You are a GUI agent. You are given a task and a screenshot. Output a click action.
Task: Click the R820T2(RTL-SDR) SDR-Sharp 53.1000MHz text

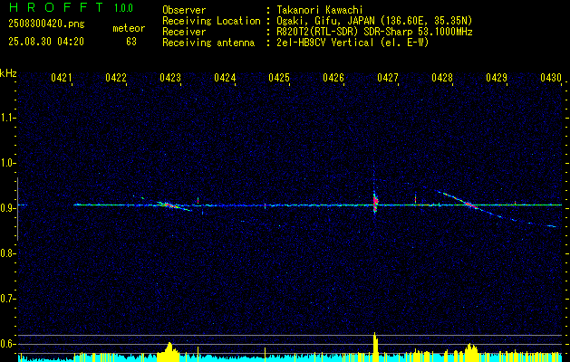pyautogui.click(x=374, y=32)
